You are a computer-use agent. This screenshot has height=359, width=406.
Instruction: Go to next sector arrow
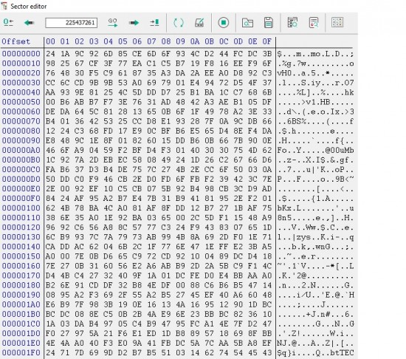pos(134,23)
